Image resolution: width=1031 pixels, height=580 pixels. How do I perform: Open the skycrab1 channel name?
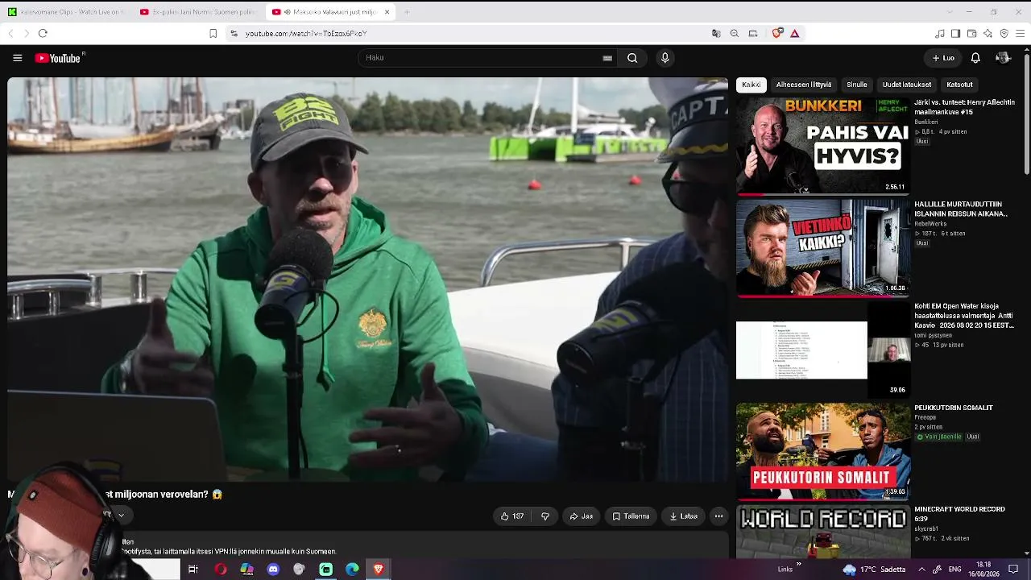927,528
